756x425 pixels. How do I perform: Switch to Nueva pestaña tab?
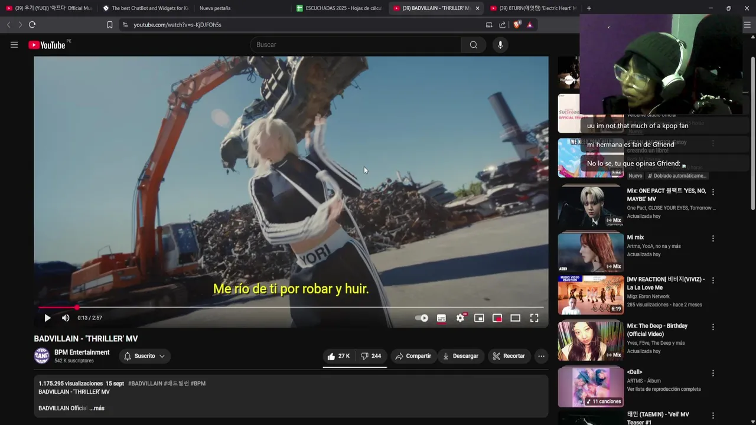215,8
